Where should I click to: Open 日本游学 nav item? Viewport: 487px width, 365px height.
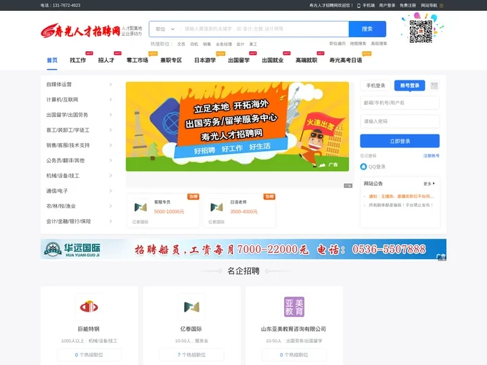[205, 60]
